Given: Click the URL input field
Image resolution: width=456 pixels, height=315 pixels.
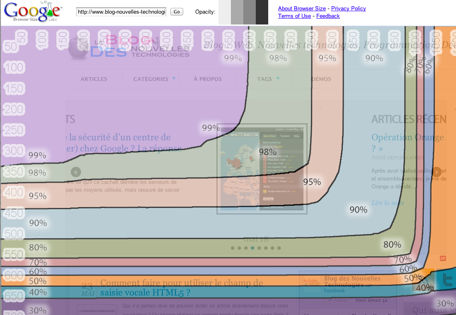Looking at the screenshot, I should coord(121,12).
